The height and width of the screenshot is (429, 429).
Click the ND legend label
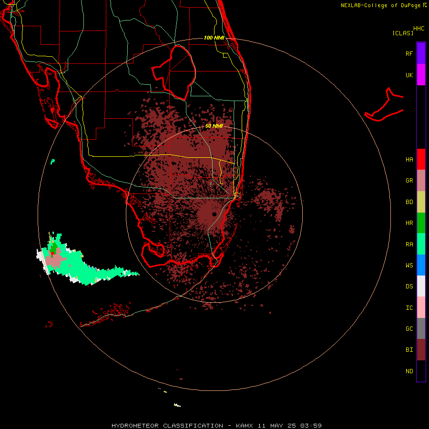[409, 371]
